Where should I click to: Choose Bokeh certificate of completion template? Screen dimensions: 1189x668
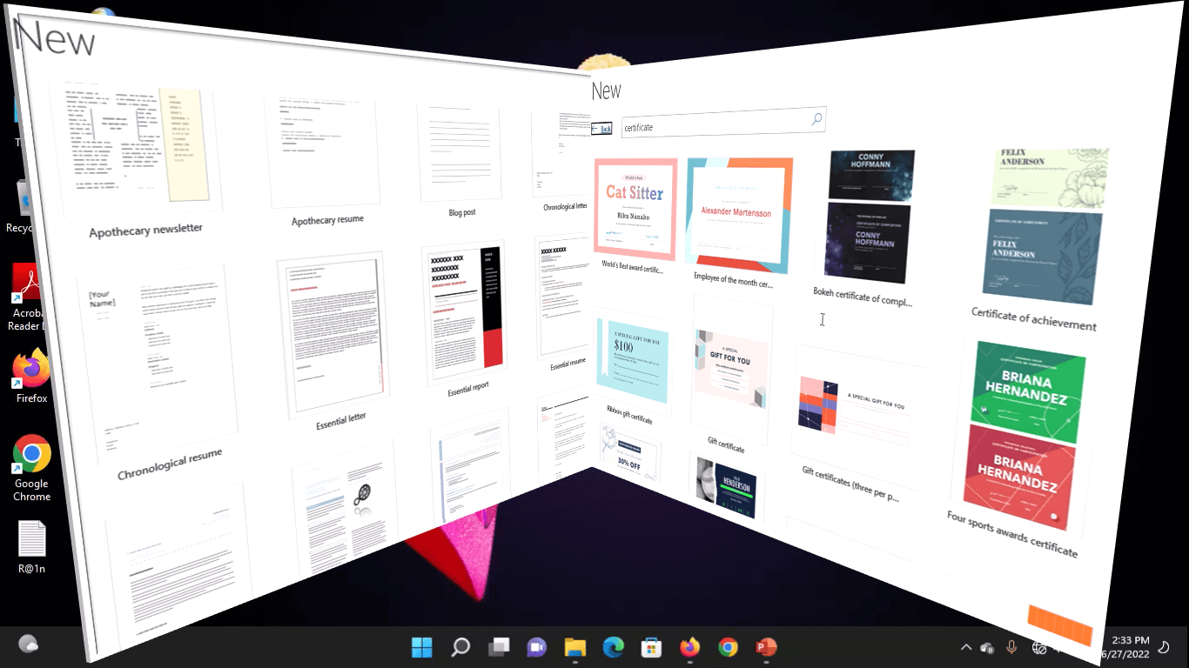[866, 226]
